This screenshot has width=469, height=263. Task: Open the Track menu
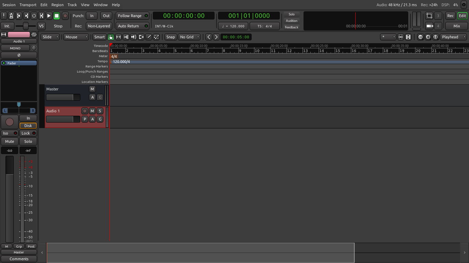(72, 5)
